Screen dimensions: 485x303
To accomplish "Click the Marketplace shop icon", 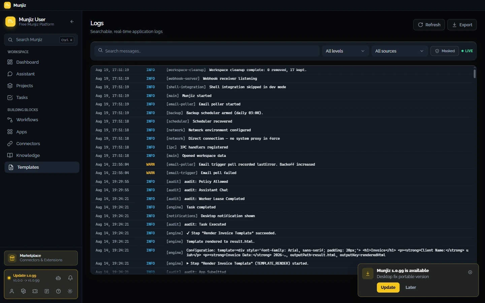I will 12,258.
